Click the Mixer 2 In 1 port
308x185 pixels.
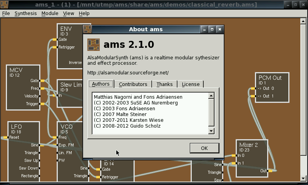click(x=234, y=163)
